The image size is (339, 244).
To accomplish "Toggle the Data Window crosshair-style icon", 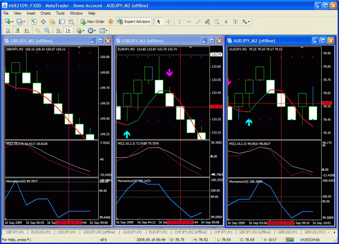I will tap(43, 22).
